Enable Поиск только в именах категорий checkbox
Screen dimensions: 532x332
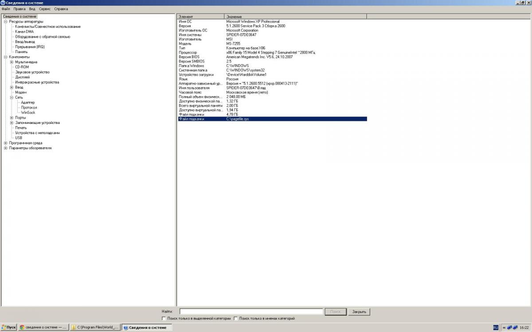[236, 318]
